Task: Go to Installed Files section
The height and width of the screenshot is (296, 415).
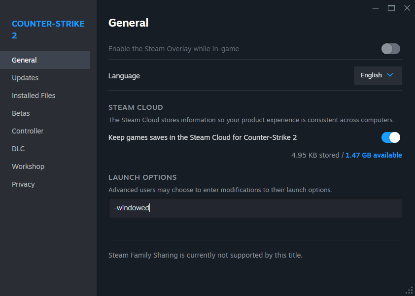Action: 34,96
